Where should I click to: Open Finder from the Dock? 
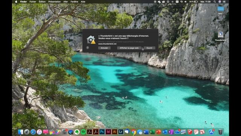(x=21, y=132)
